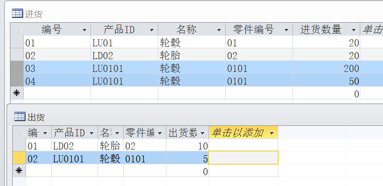Open the 出货数量 column dropdown
This screenshot has width=383, height=186.
pyautogui.click(x=202, y=133)
